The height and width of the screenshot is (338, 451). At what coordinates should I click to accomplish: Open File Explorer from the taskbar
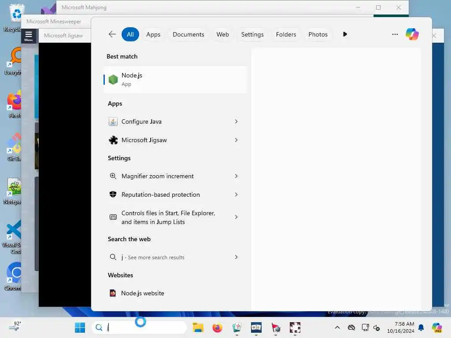(x=198, y=327)
